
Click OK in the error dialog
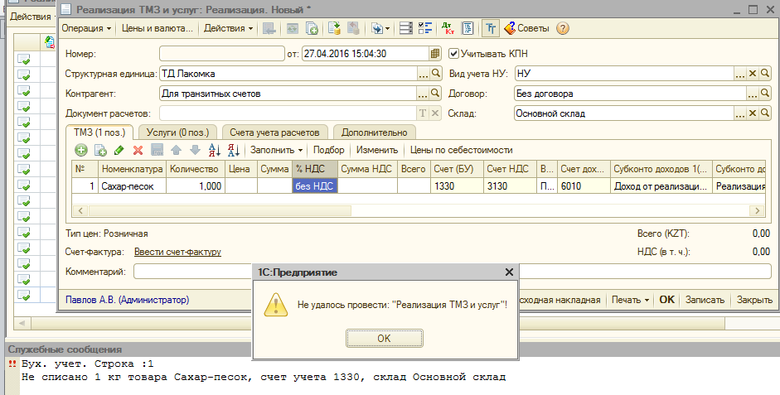tap(384, 339)
